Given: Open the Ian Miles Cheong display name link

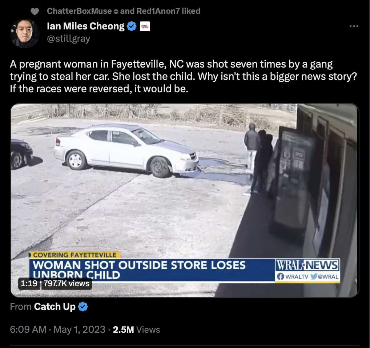Looking at the screenshot, I should pyautogui.click(x=86, y=26).
